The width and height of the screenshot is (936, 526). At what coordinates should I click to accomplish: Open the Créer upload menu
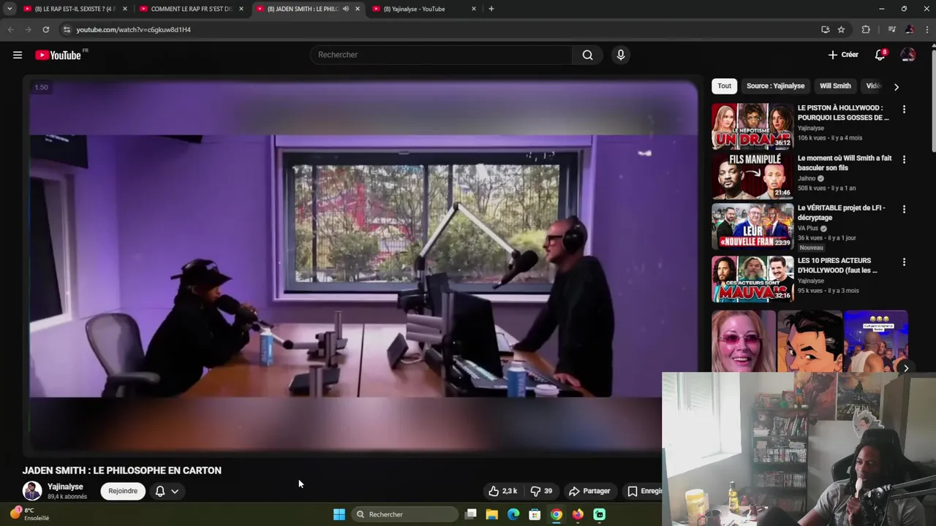[843, 55]
